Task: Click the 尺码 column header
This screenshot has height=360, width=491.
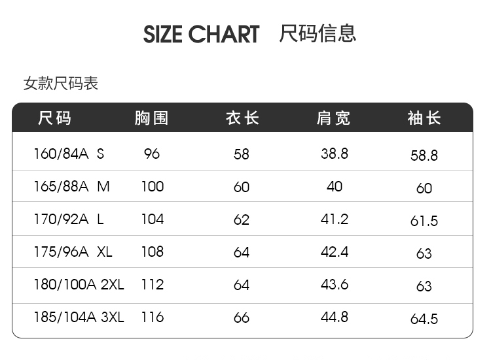Action: pyautogui.click(x=54, y=118)
